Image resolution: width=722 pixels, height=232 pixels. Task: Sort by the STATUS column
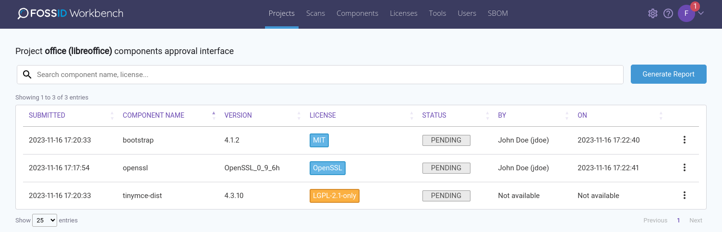click(434, 115)
